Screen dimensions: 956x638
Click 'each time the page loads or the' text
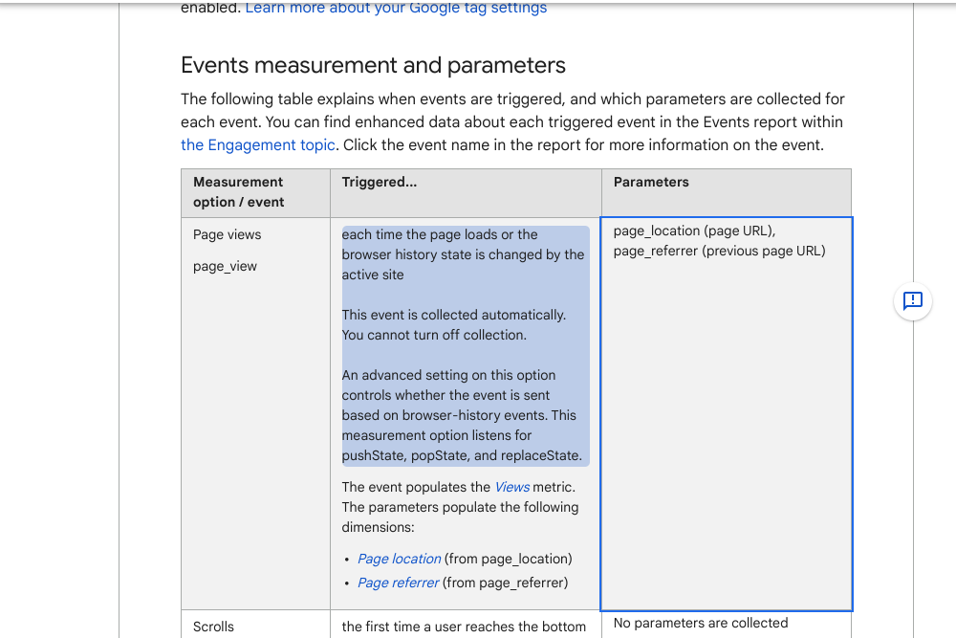440,235
